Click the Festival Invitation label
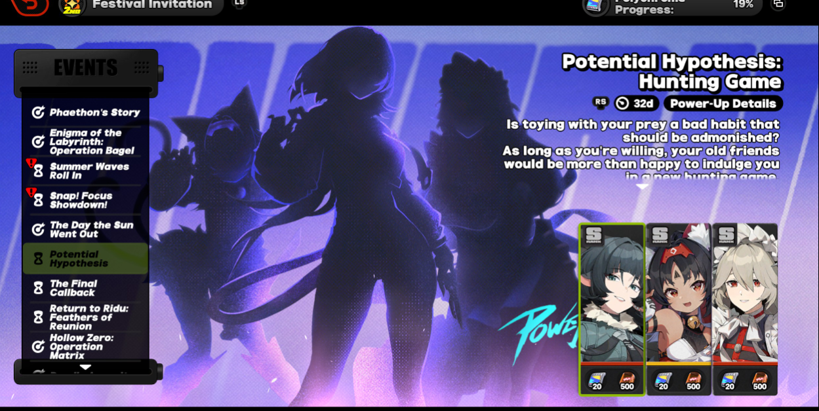 coord(152,5)
